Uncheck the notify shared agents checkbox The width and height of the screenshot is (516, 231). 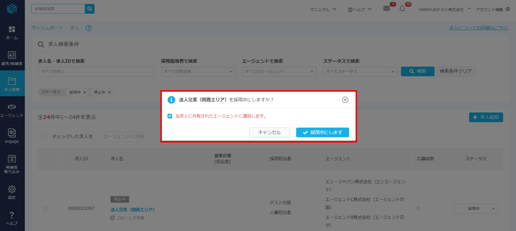[x=170, y=116]
